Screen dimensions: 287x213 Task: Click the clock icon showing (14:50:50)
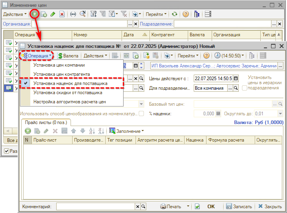click(x=218, y=55)
